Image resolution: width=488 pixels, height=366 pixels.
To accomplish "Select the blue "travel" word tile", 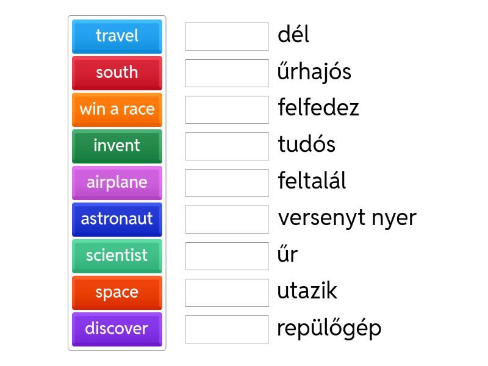I will (x=117, y=36).
